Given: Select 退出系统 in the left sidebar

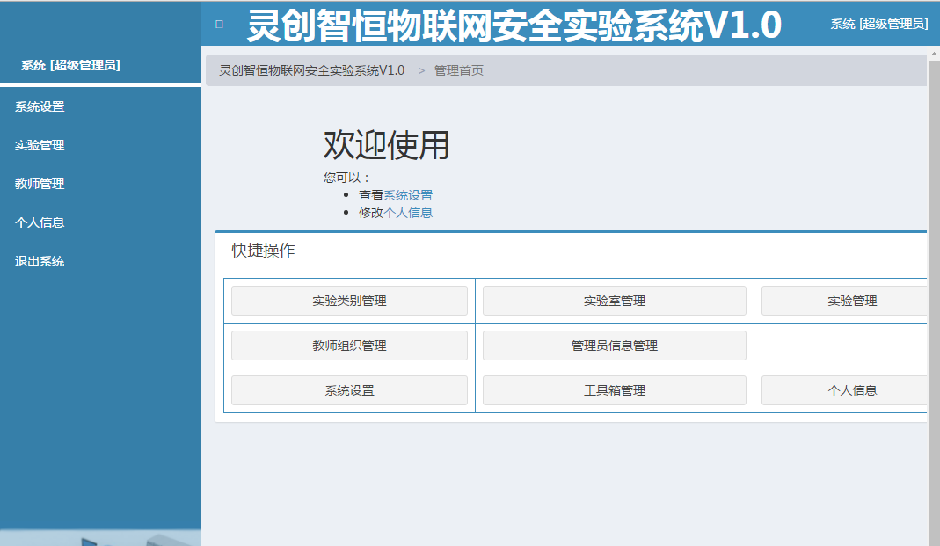Looking at the screenshot, I should pos(40,261).
